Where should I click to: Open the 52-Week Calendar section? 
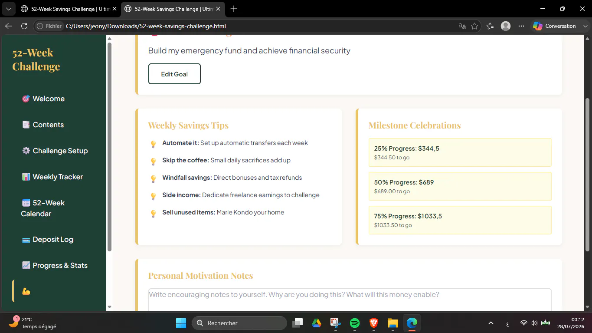pyautogui.click(x=43, y=208)
